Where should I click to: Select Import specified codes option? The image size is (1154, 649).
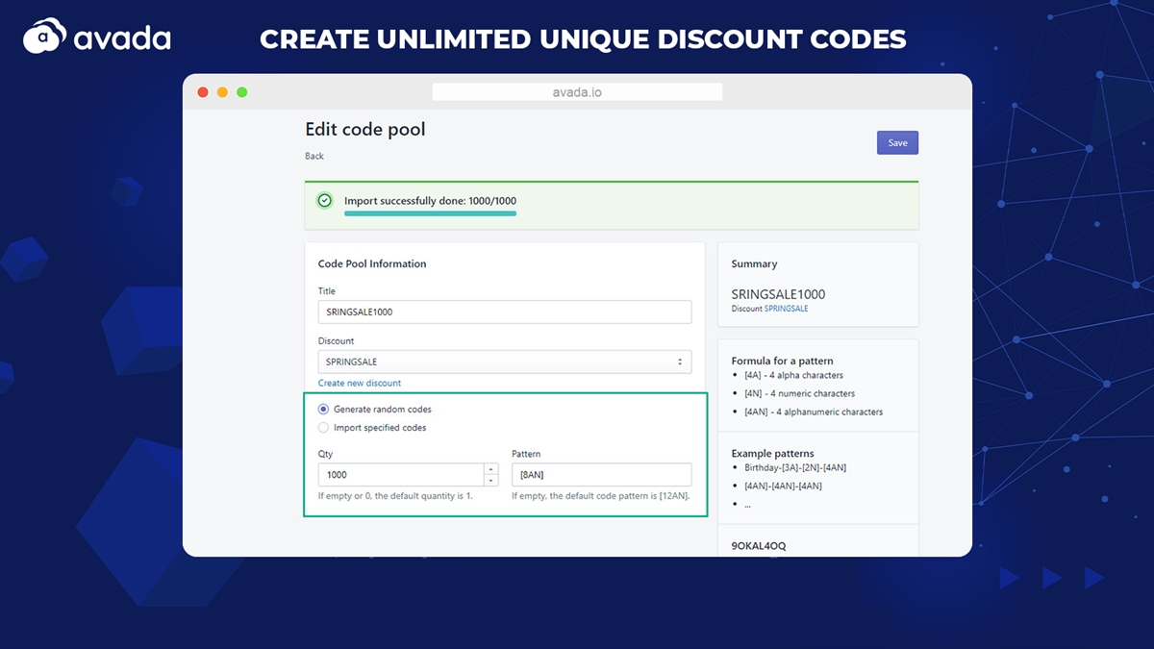[x=324, y=428]
